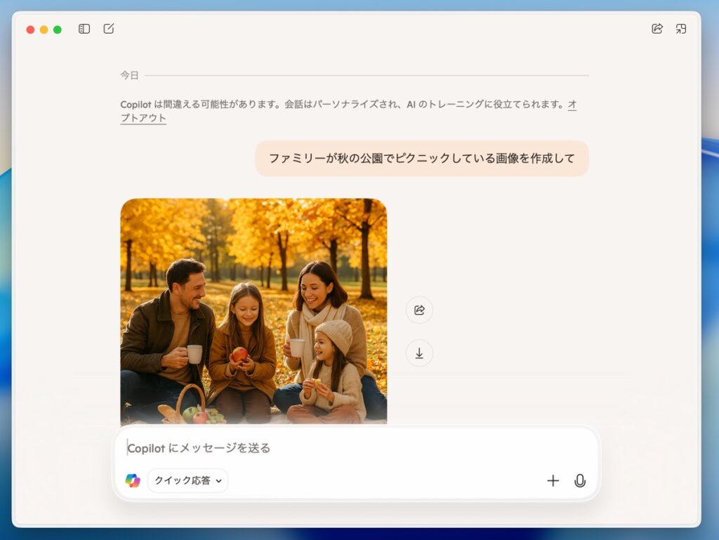Close the Copilot window with red button
The width and height of the screenshot is (719, 540).
pyautogui.click(x=30, y=29)
